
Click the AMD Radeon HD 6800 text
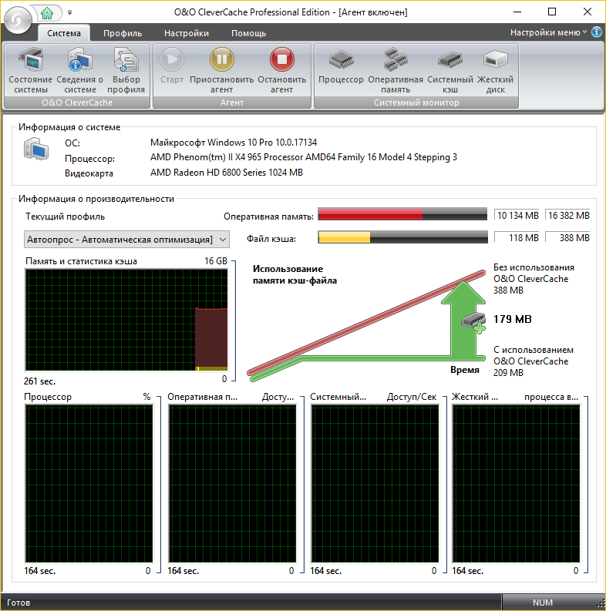click(227, 173)
